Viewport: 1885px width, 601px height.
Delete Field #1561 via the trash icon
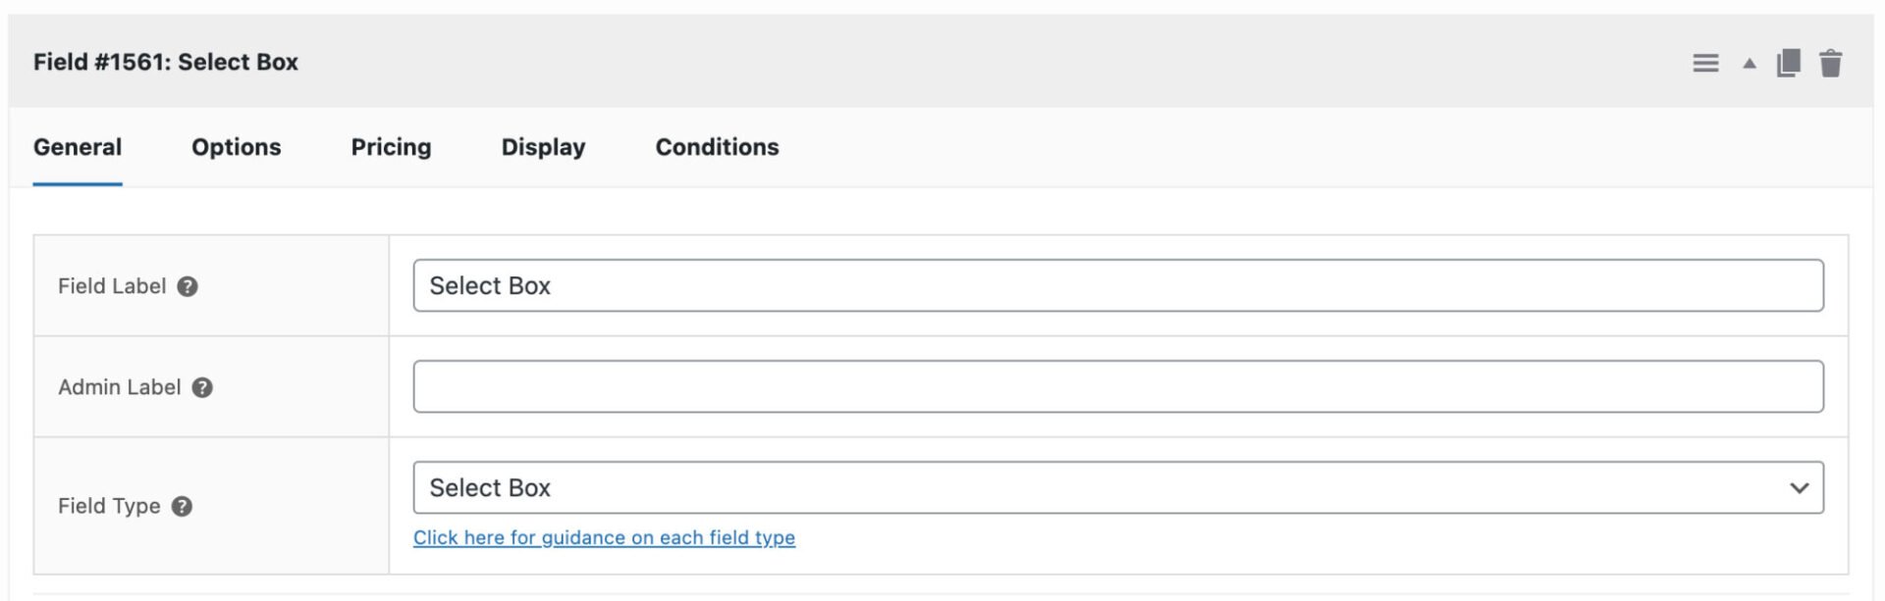[1832, 62]
